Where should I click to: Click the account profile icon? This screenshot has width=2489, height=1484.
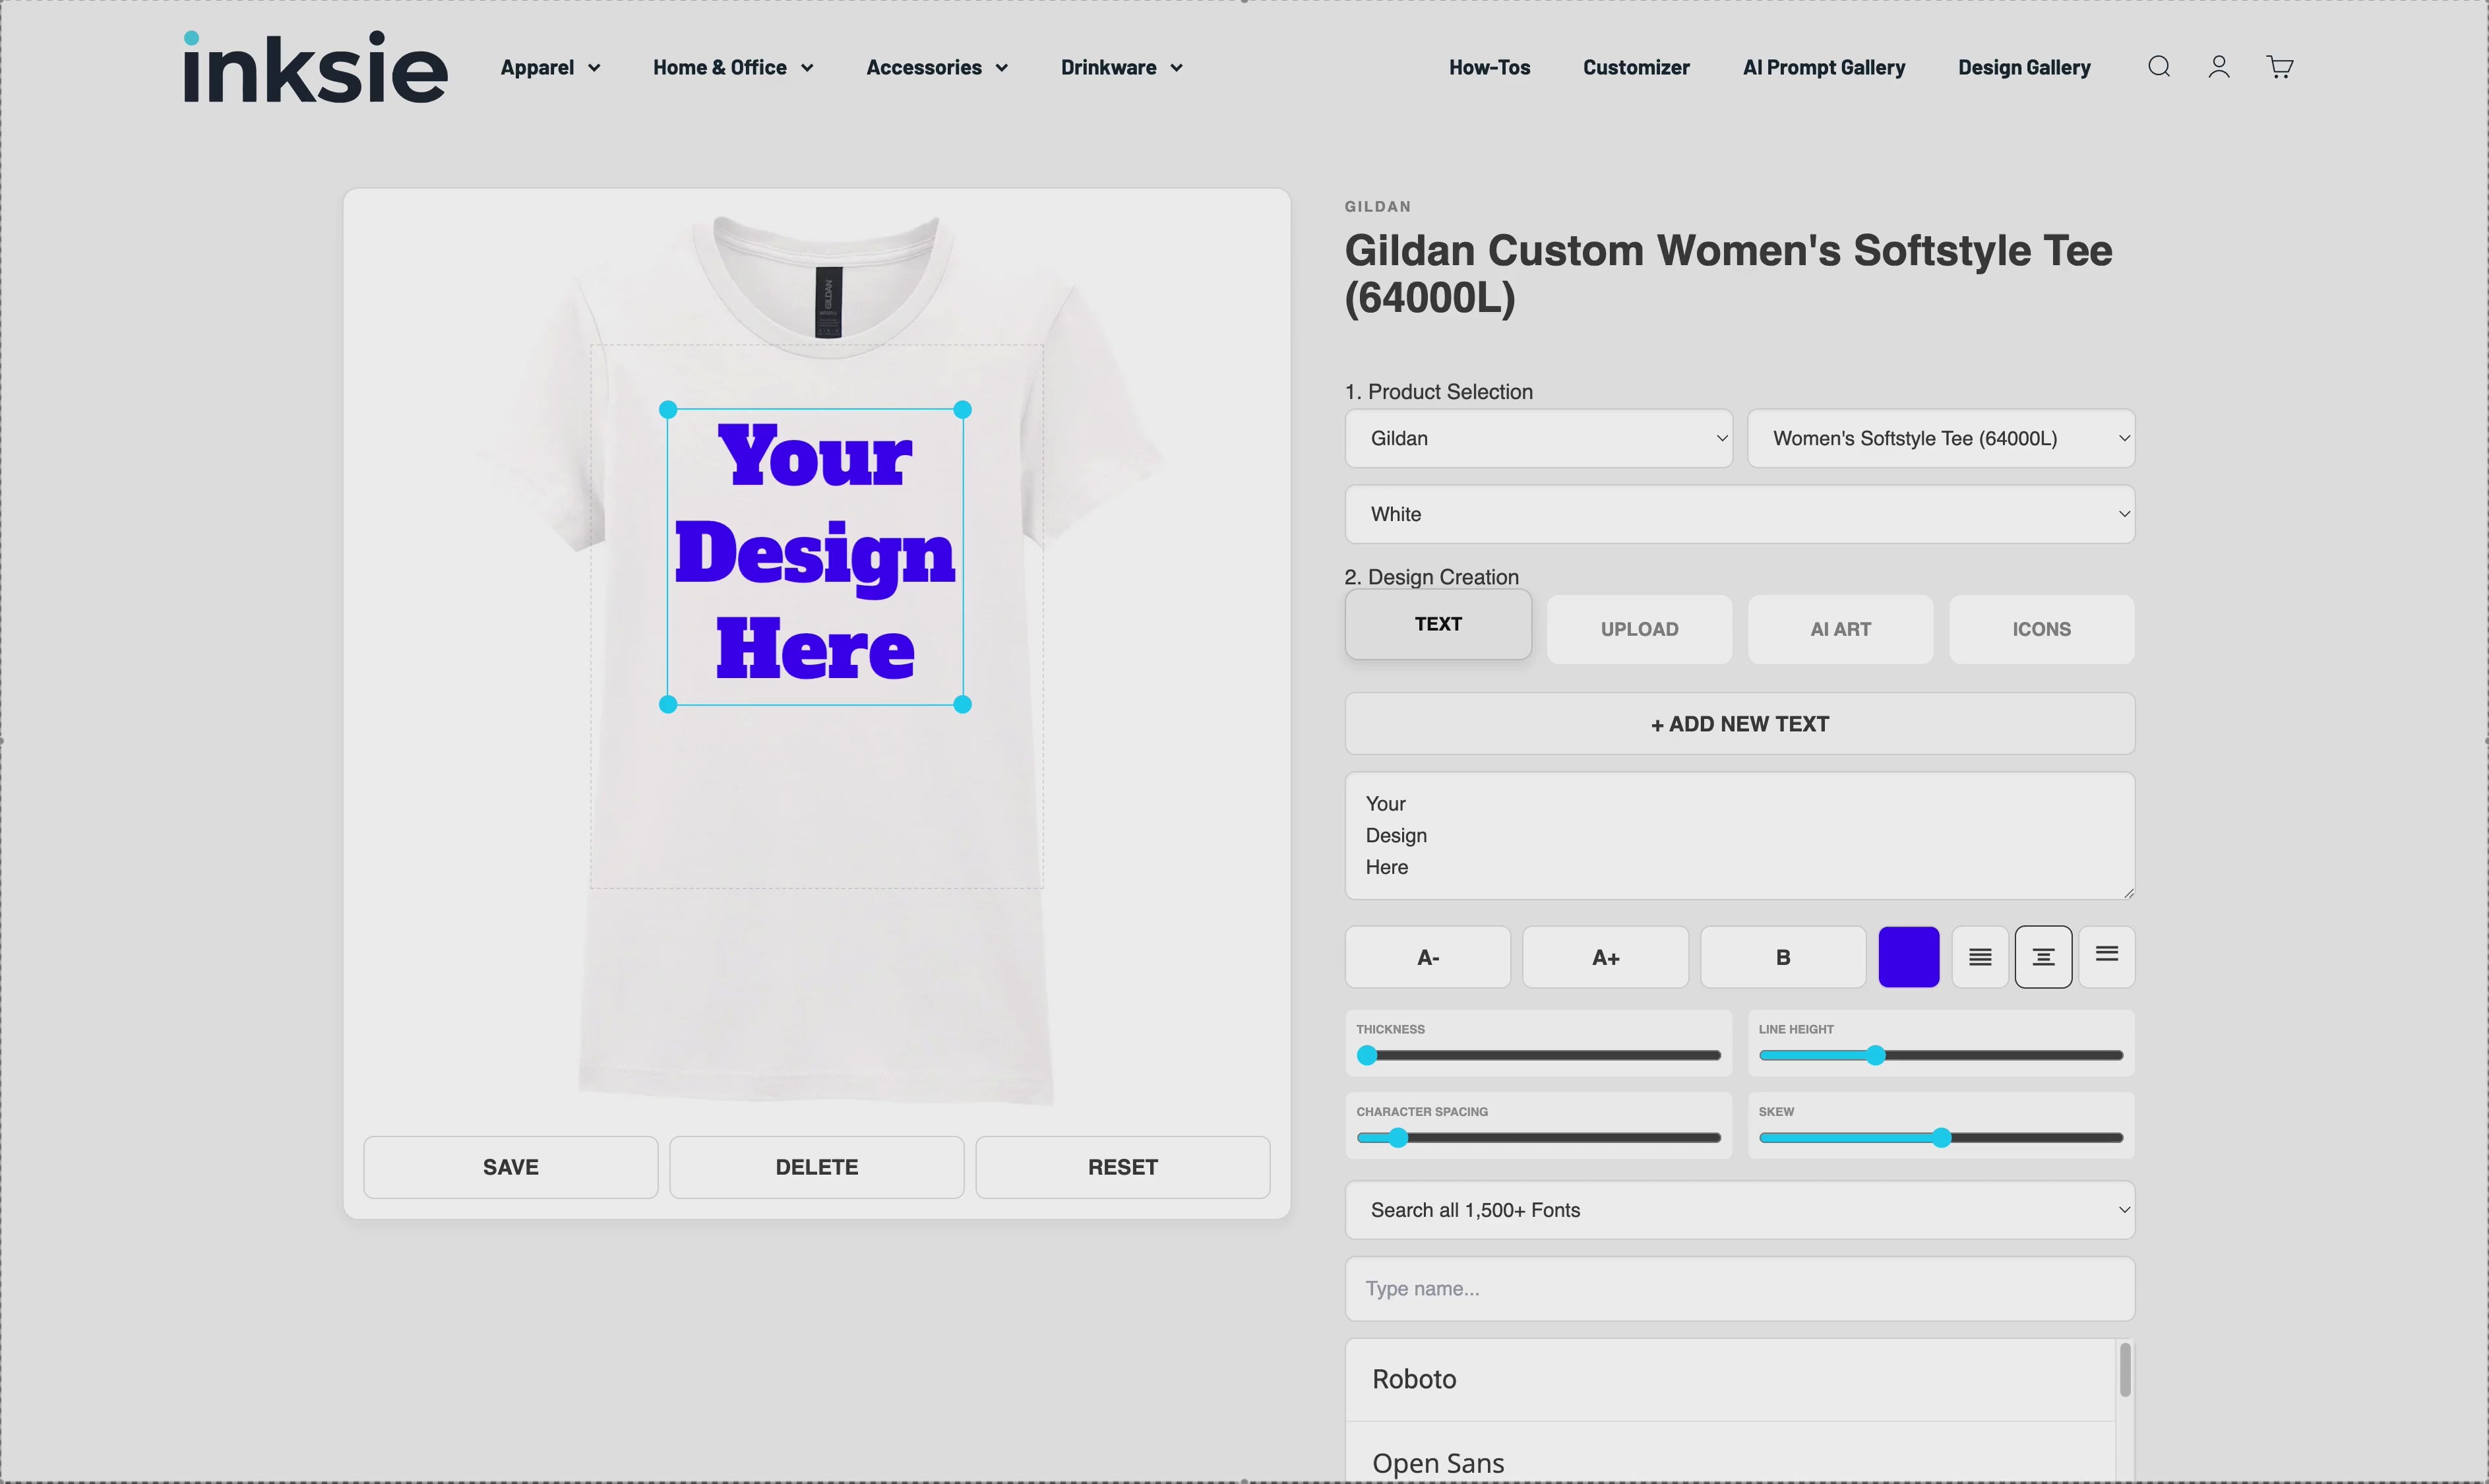coord(2218,67)
